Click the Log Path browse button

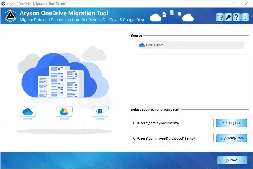[x=232, y=123]
